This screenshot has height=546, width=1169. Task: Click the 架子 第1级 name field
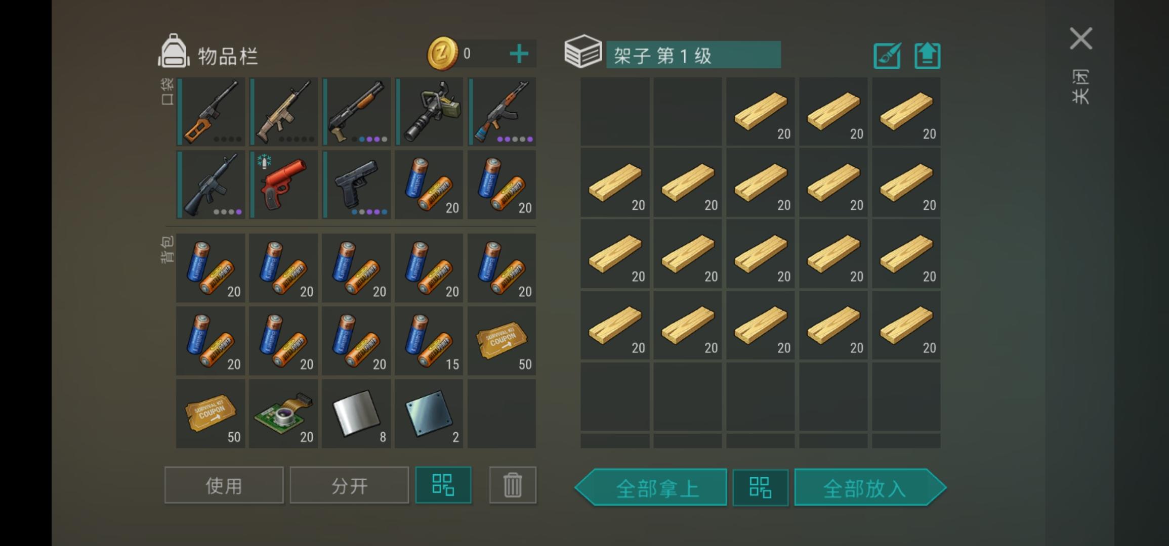pyautogui.click(x=694, y=55)
